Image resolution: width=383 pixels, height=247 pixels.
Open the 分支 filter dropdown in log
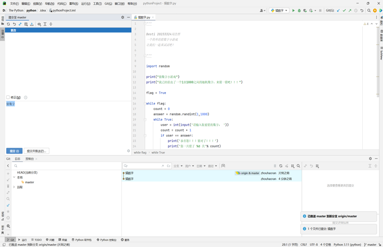[x=178, y=166]
